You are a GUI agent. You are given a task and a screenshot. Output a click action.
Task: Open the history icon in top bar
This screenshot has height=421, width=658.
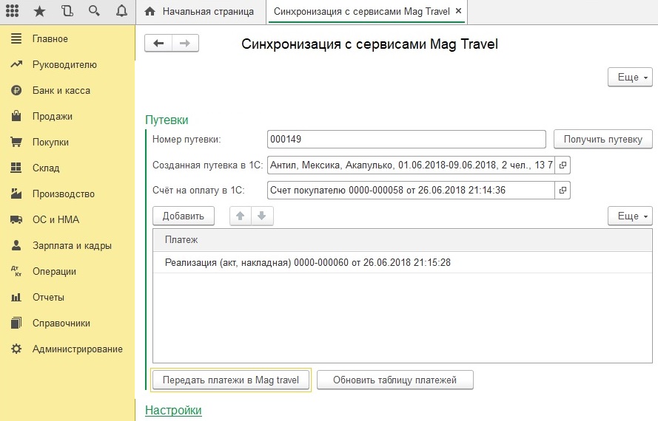pyautogui.click(x=67, y=11)
